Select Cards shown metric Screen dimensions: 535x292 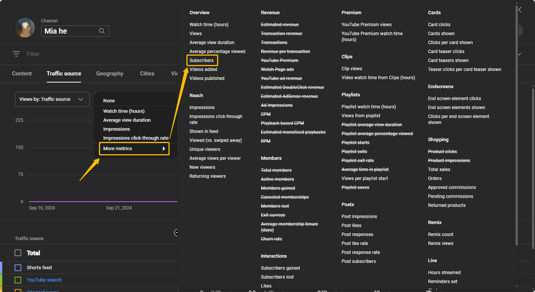441,34
